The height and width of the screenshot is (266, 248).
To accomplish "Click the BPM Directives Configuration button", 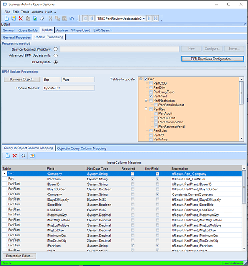I will (212, 59).
